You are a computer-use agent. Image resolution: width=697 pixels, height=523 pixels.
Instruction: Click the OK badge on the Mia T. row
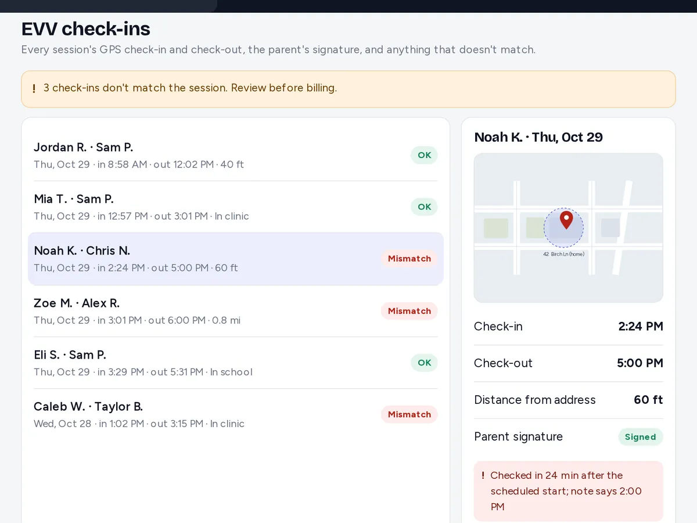click(x=425, y=207)
